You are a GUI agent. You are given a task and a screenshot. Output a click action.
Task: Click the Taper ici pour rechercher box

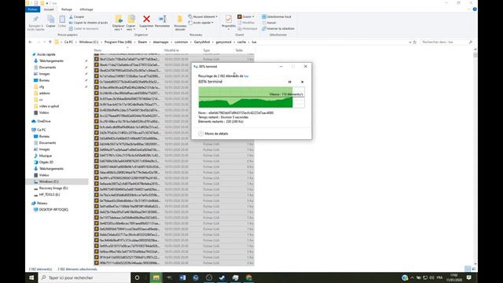coord(85,277)
